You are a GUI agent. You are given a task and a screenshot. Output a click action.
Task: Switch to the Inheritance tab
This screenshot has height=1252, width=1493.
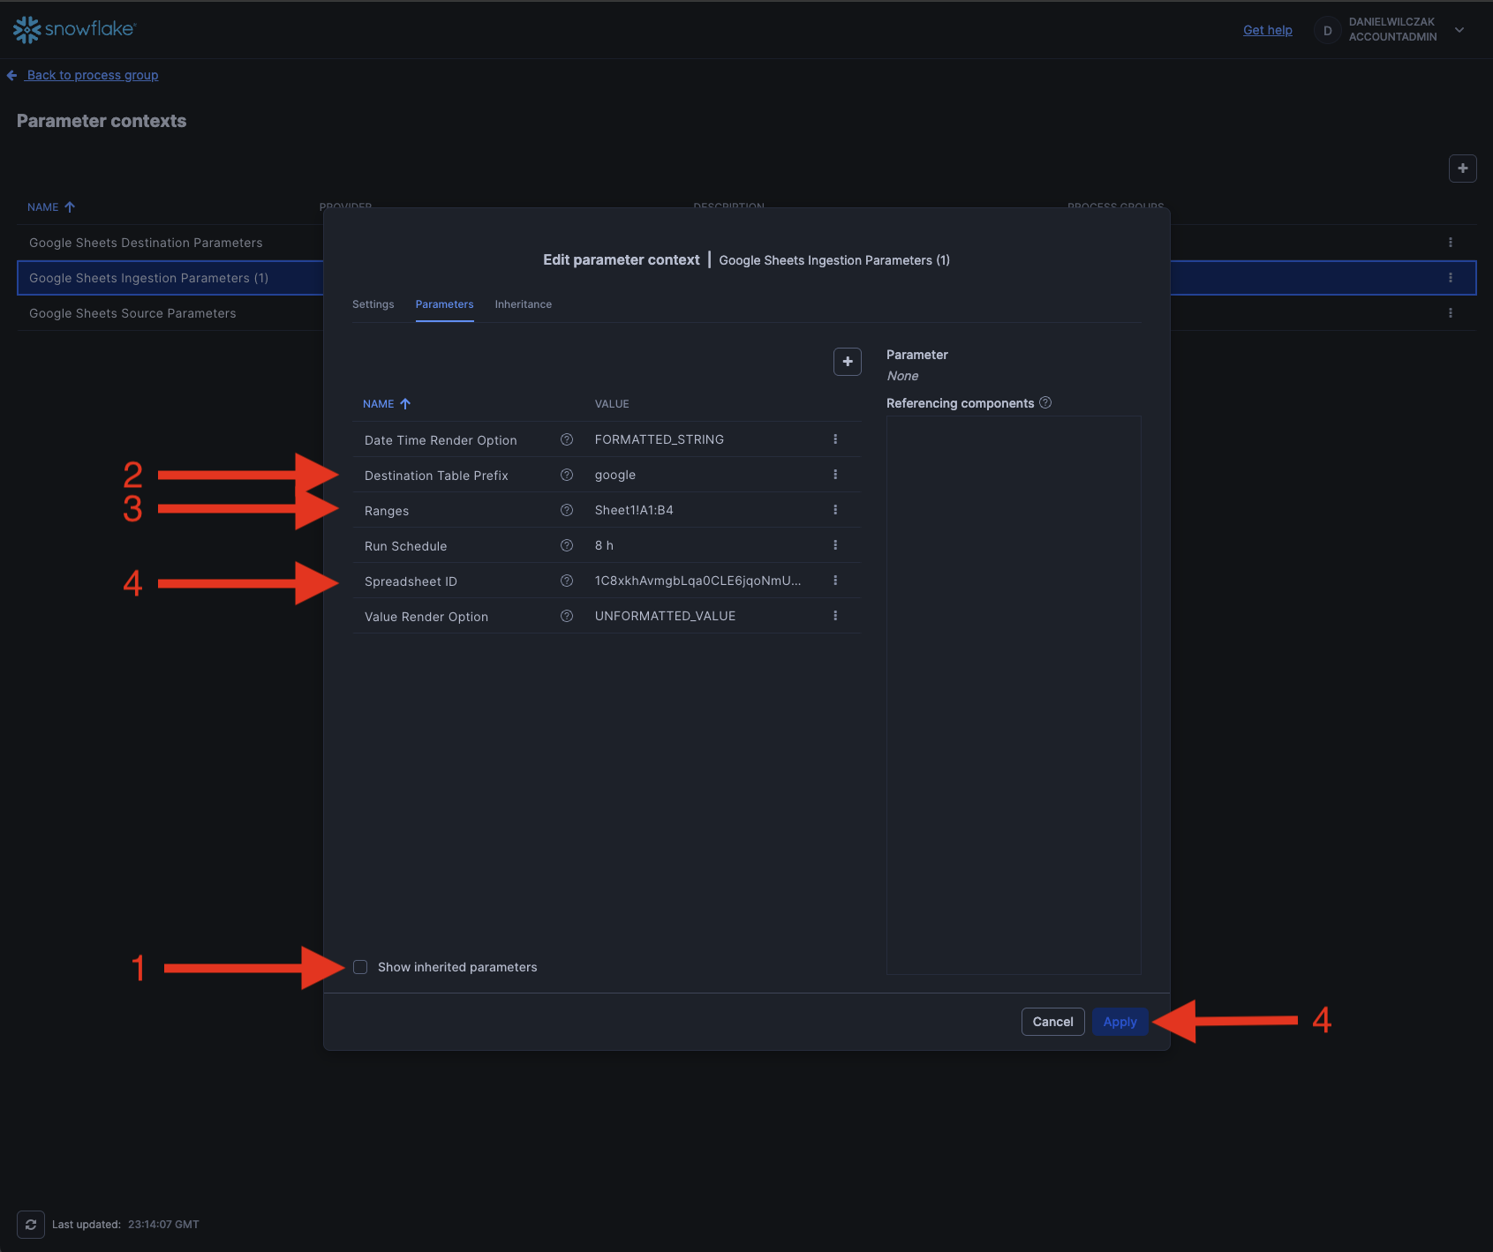[x=523, y=304]
